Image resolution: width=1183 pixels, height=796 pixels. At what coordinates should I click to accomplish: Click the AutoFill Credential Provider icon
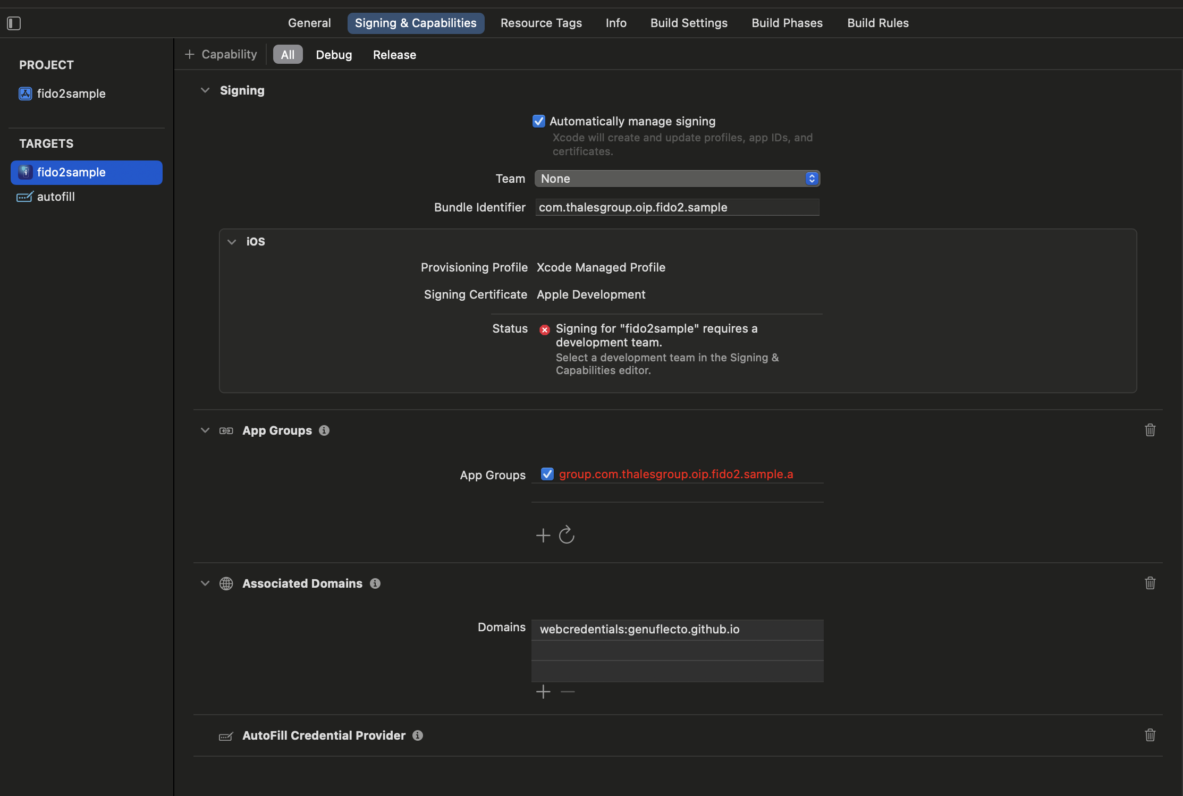(x=226, y=736)
